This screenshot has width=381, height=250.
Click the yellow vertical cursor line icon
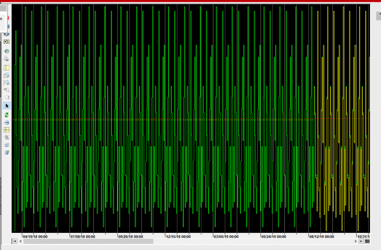click(x=7, y=68)
